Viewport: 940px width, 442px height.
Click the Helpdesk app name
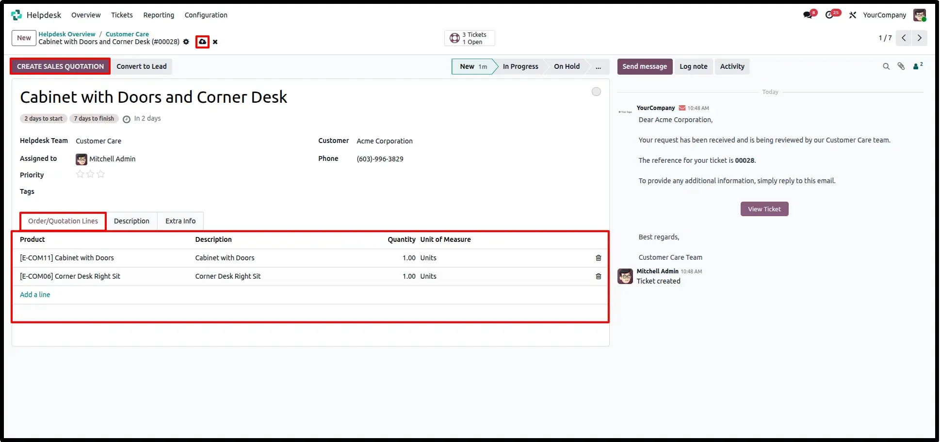click(x=44, y=15)
